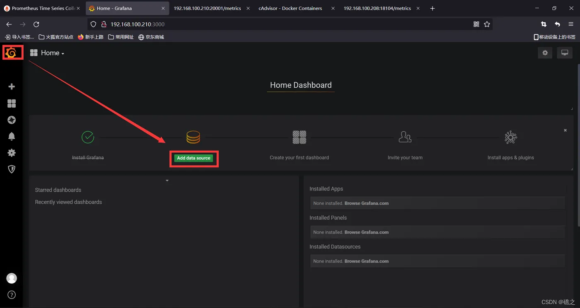
Task: Cycle view mode with the monitor icon
Action: [x=564, y=53]
